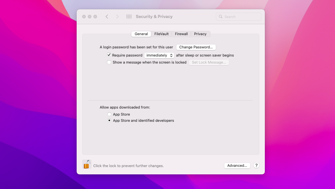Viewport: 335px width, 189px height.
Task: Open the immediately password delay dropdown
Action: click(x=159, y=55)
